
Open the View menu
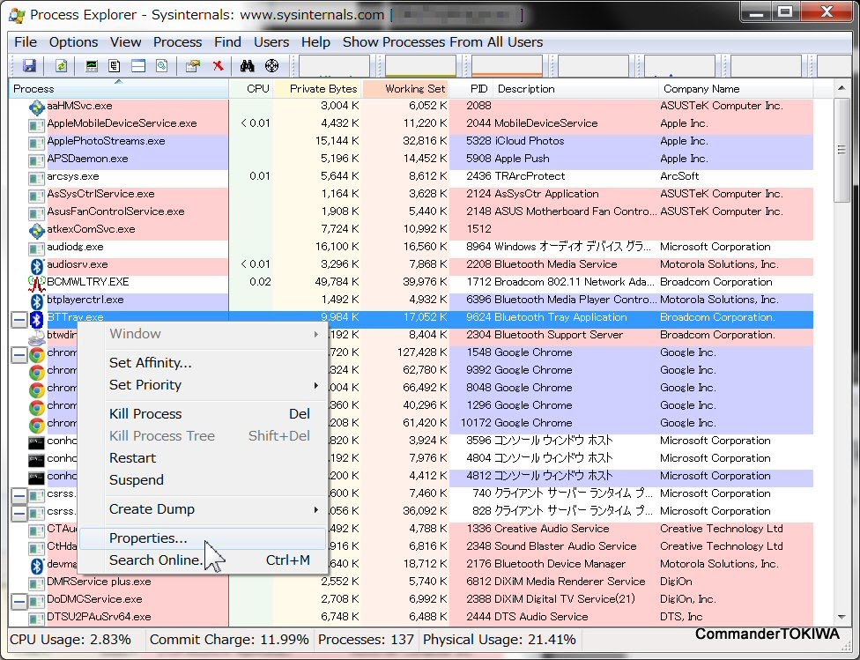tap(126, 42)
